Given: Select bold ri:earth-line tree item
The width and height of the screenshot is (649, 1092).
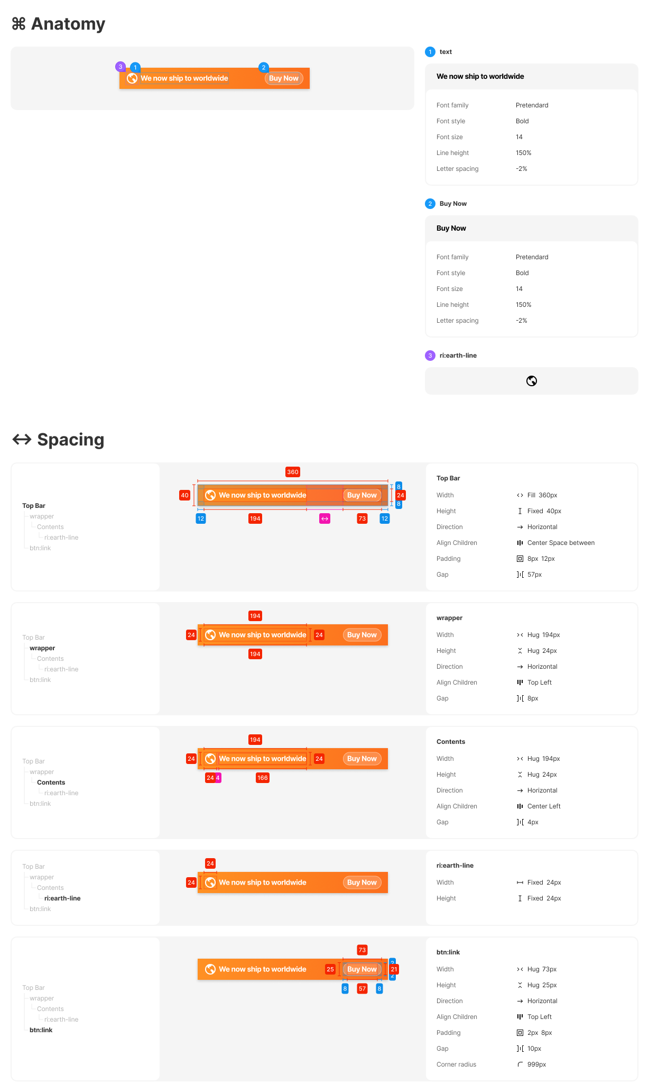Looking at the screenshot, I should pyautogui.click(x=62, y=898).
